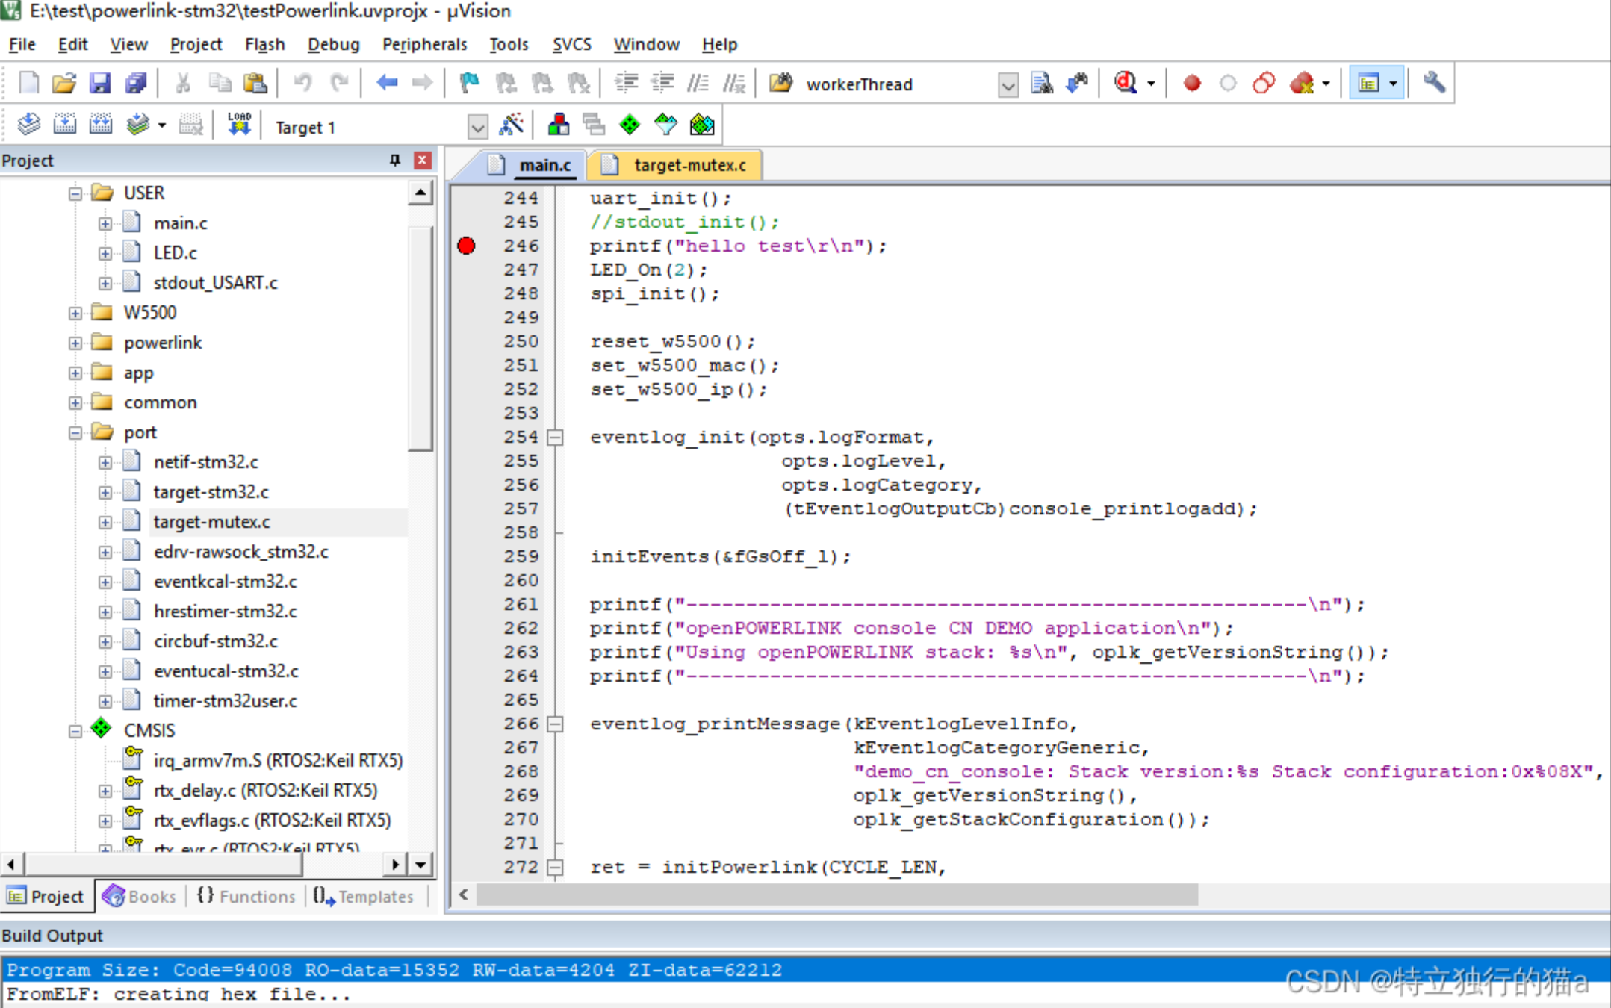Collapse the port folder
The image size is (1611, 1008).
[x=75, y=432]
